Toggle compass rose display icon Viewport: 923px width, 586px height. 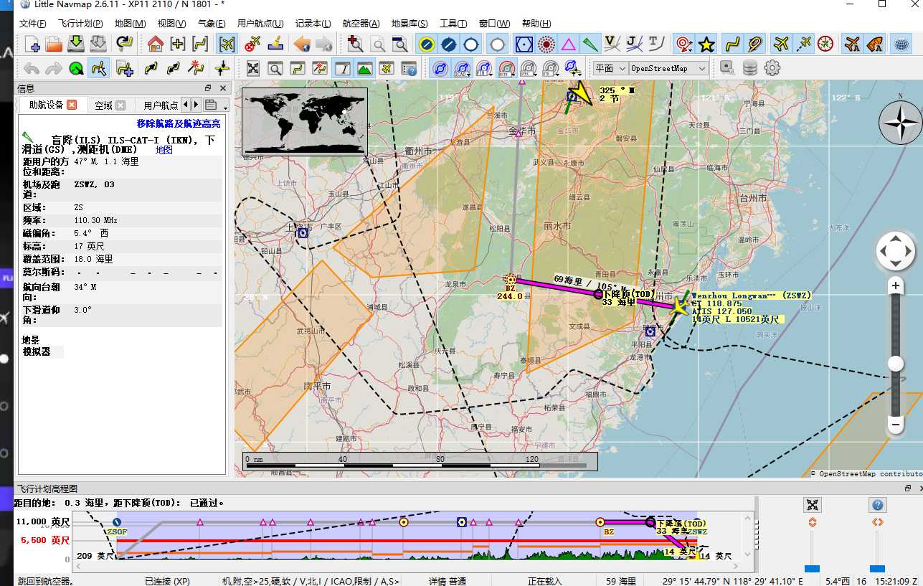tap(826, 44)
